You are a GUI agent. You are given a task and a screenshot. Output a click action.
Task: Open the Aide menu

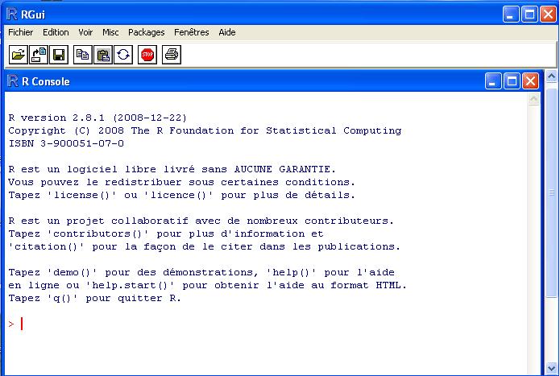pyautogui.click(x=227, y=32)
